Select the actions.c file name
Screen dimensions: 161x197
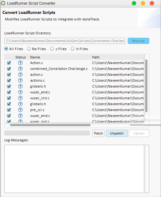tap(37, 80)
